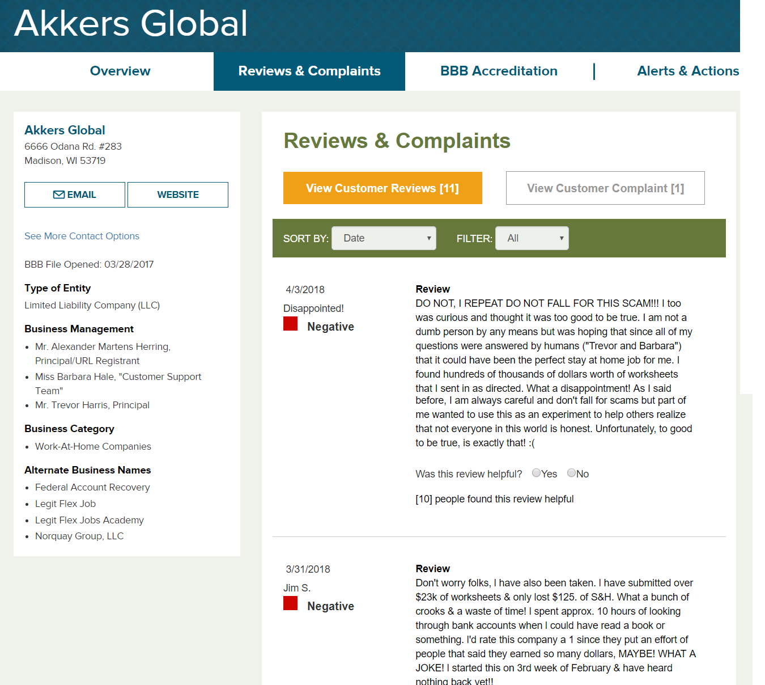Click the EMAIL button
Screen dimensions: 765x685
click(75, 194)
